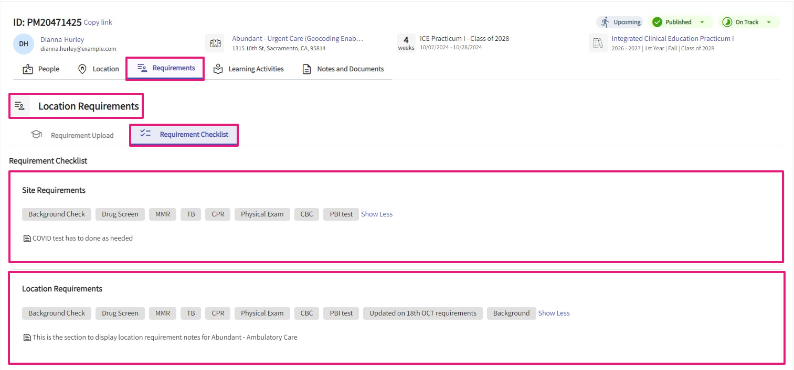Click the green Published checkmark icon
Image resolution: width=794 pixels, height=370 pixels.
657,22
